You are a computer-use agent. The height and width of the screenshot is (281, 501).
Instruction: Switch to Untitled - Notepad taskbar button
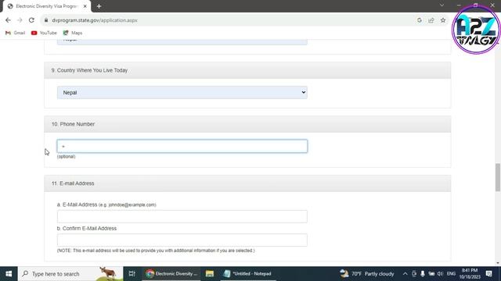tap(247, 274)
